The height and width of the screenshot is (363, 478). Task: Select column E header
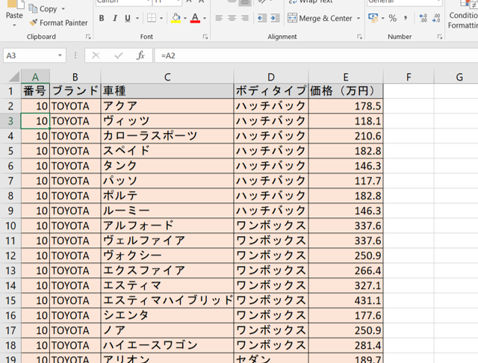coord(346,77)
